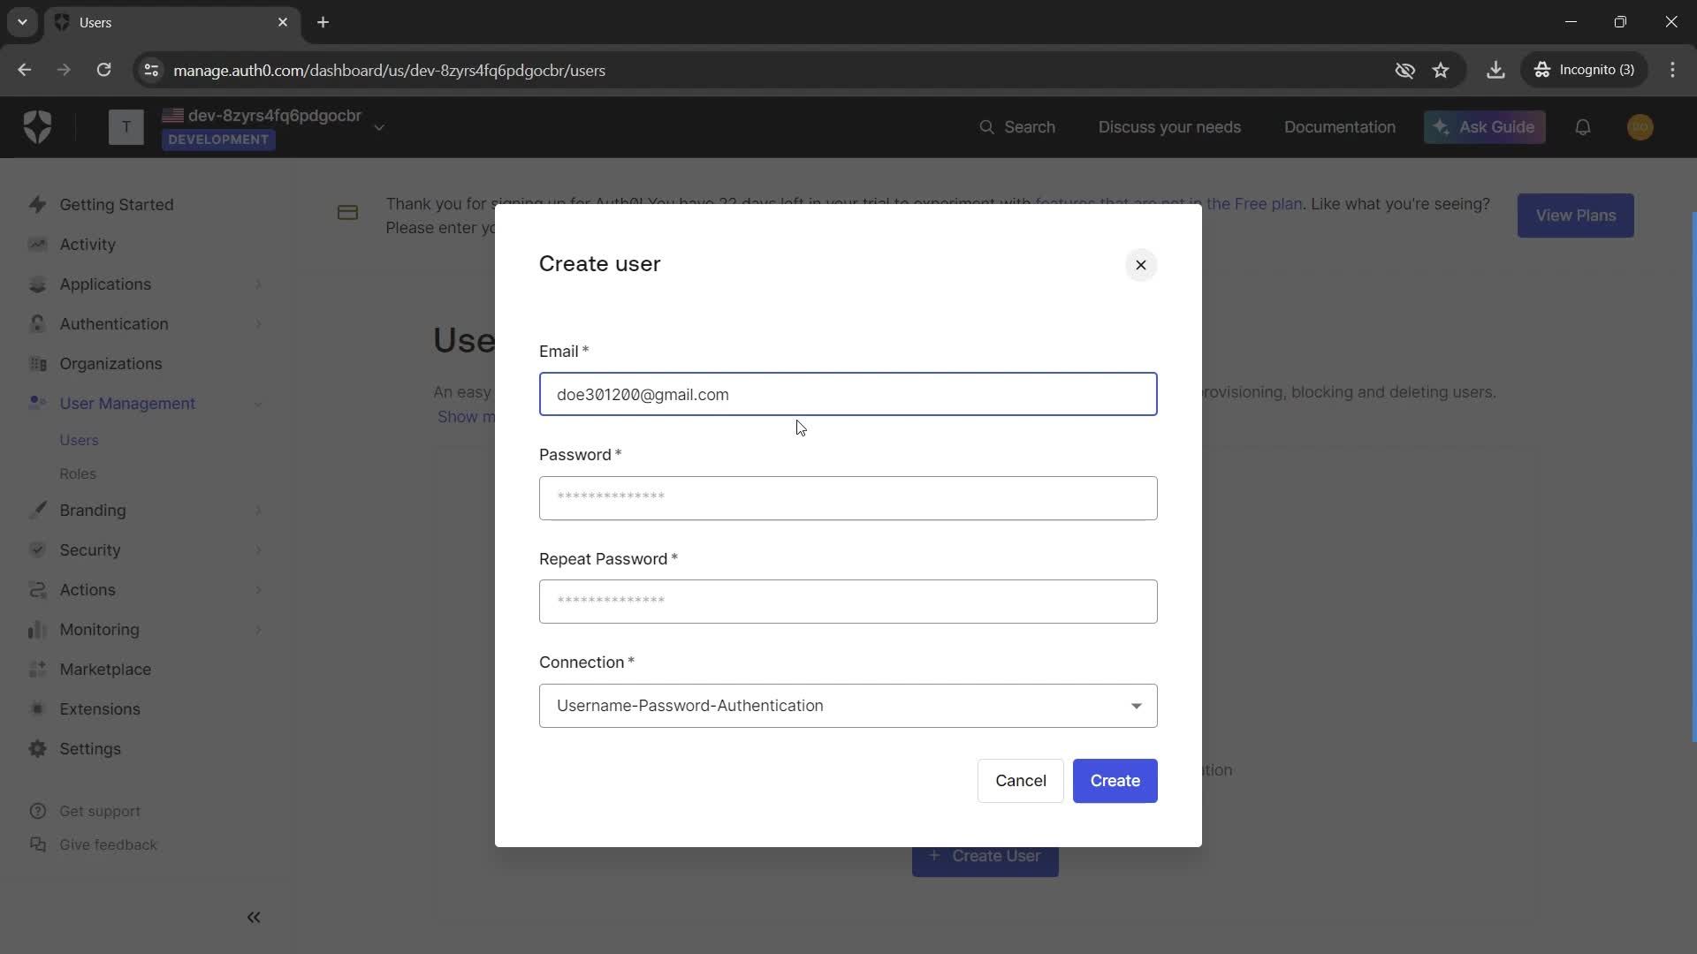The height and width of the screenshot is (954, 1697).
Task: Open Chrome three-dot menu
Action: (x=1672, y=70)
